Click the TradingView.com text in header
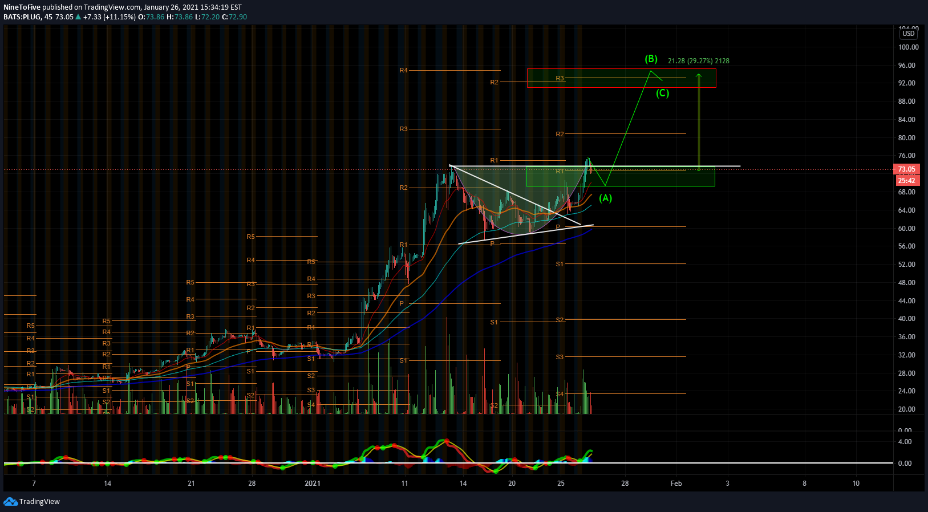The image size is (928, 512). [x=112, y=7]
